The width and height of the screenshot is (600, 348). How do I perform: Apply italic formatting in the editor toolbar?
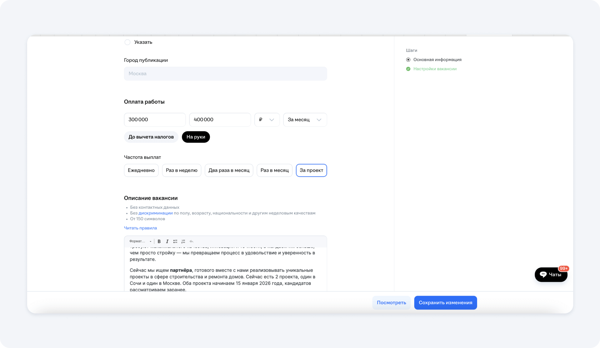pyautogui.click(x=167, y=241)
